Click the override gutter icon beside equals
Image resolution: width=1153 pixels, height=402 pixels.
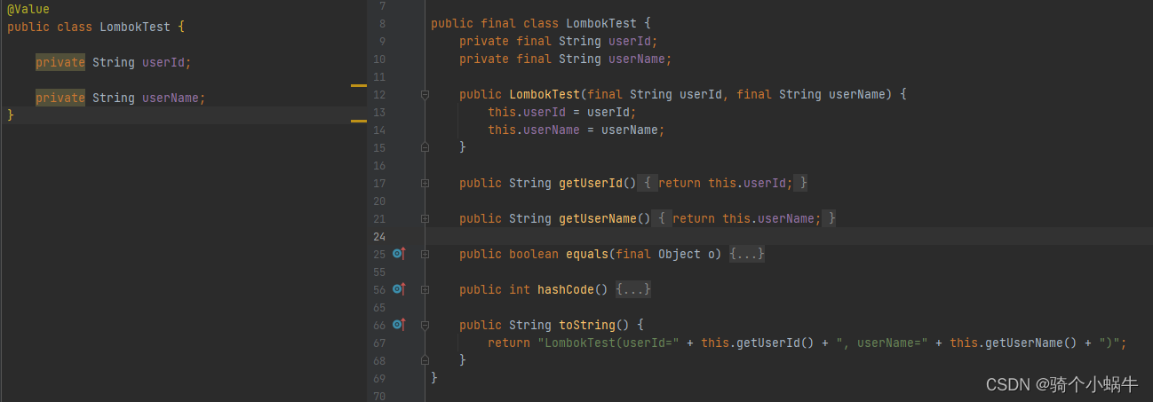pyautogui.click(x=399, y=254)
